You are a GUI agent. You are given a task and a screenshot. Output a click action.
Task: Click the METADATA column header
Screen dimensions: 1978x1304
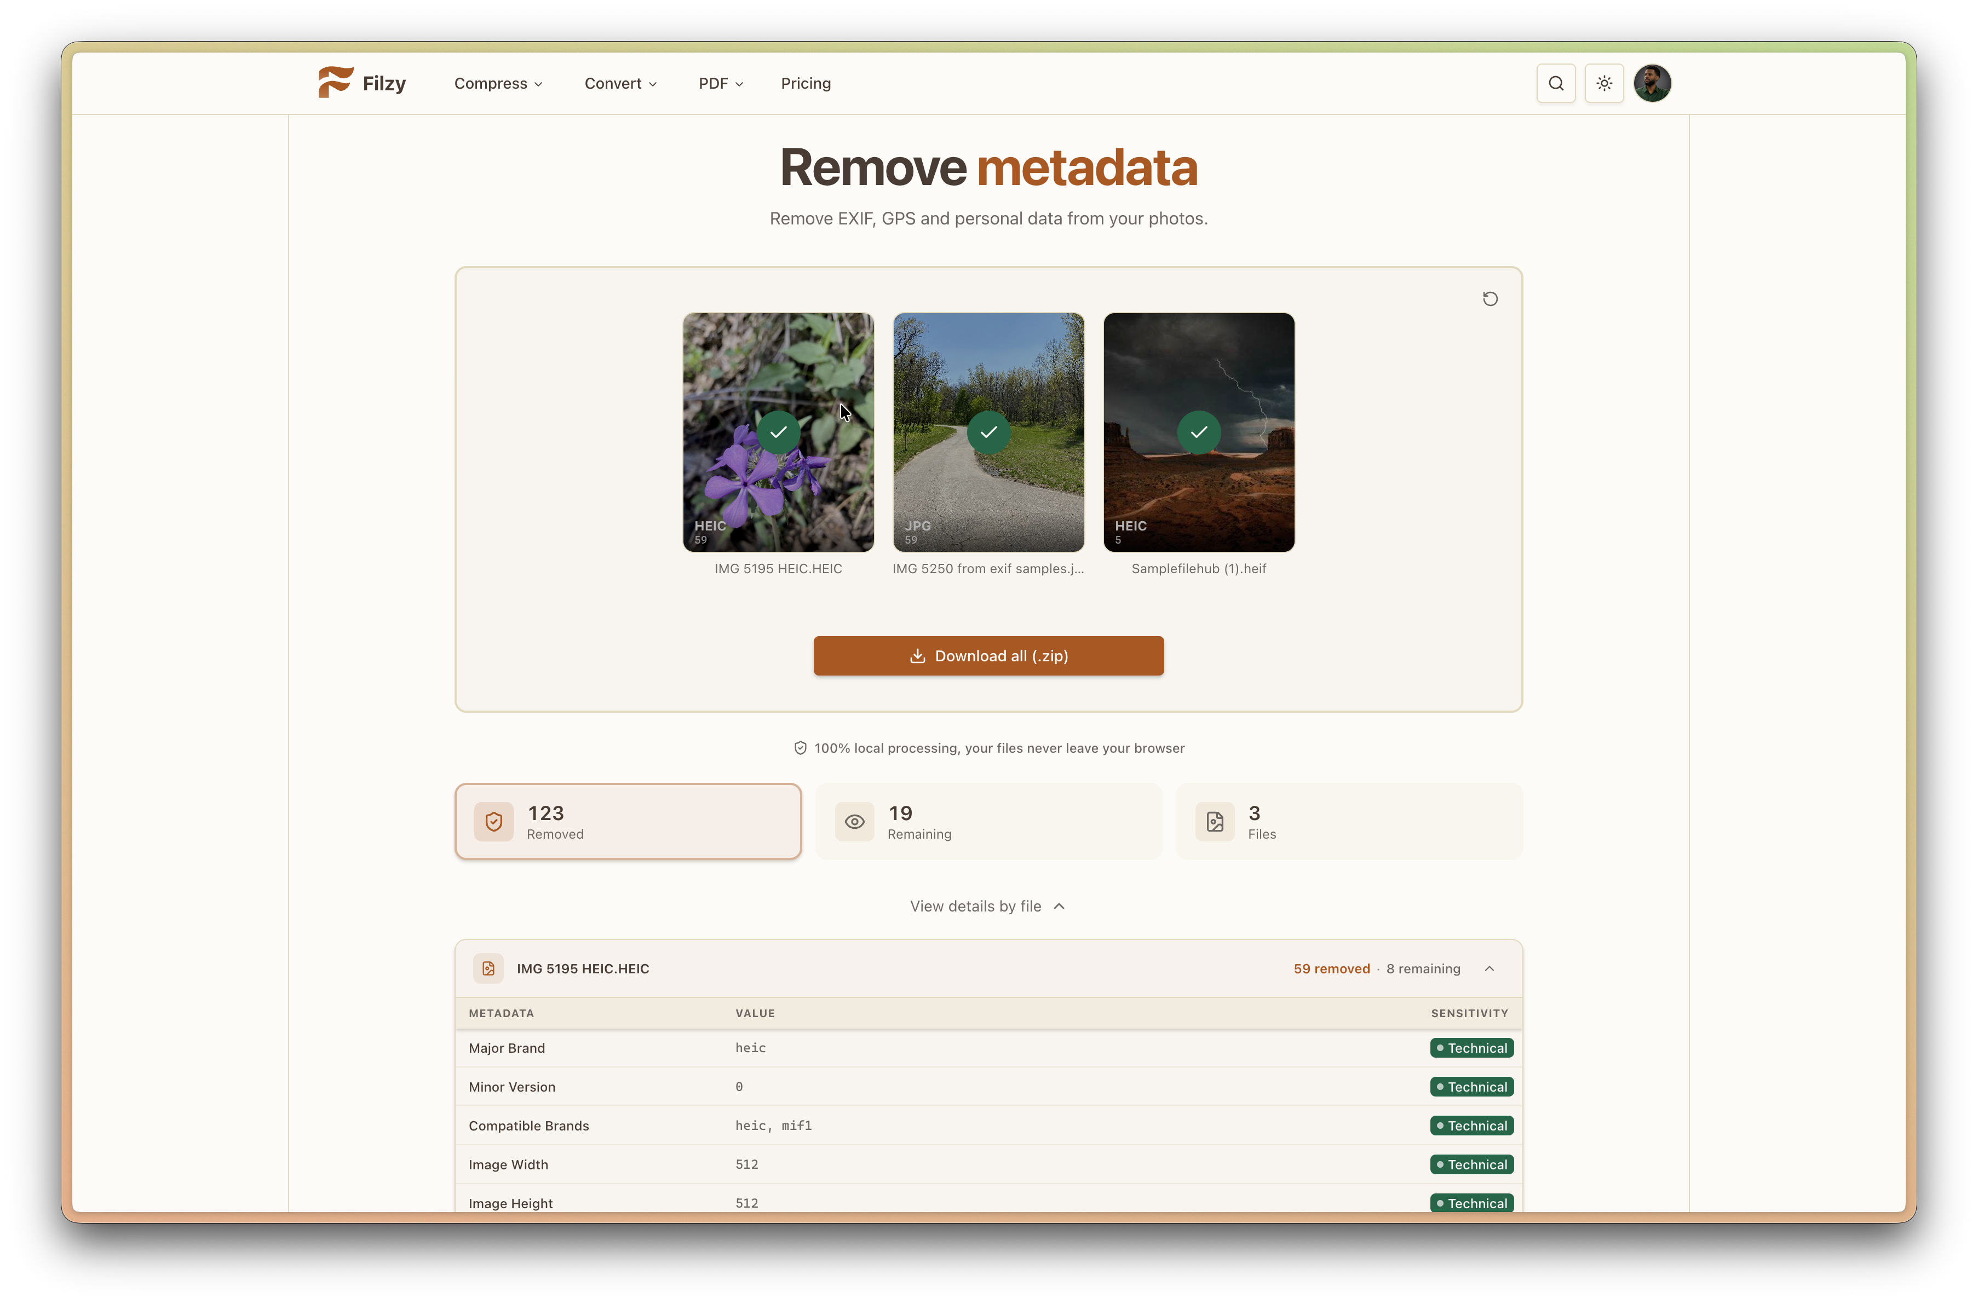click(501, 1014)
